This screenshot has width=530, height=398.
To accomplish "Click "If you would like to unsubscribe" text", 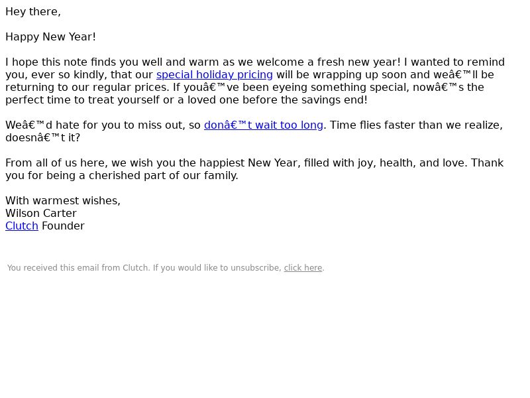I will tap(217, 268).
